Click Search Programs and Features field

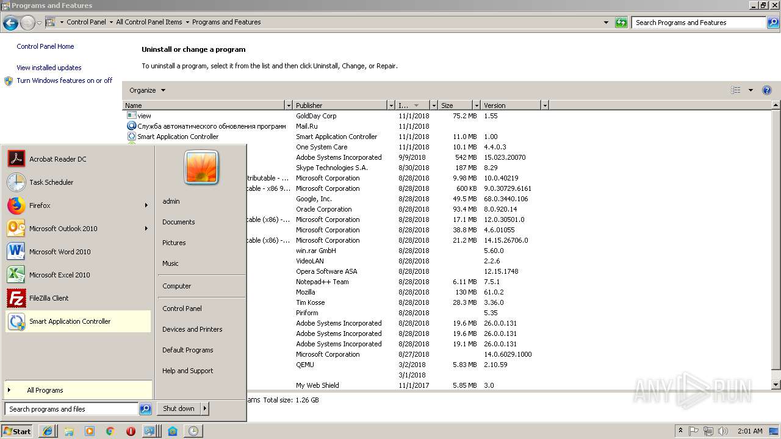[x=699, y=23]
